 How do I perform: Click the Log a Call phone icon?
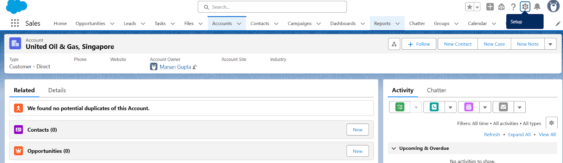[x=434, y=107]
